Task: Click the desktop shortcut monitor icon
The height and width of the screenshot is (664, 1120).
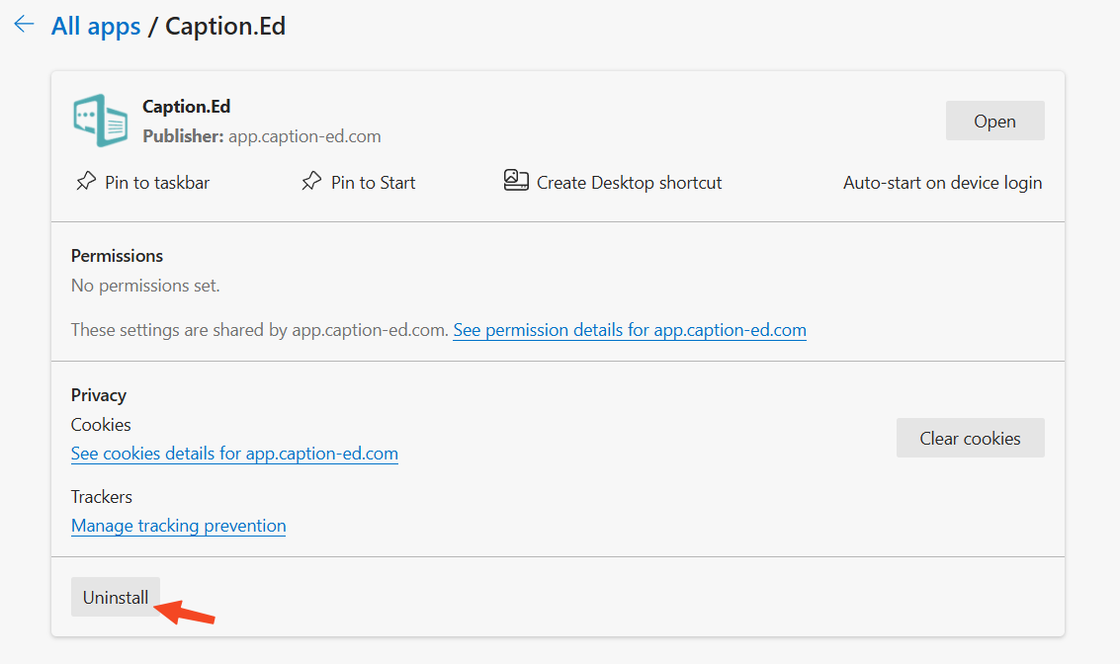Action: coord(516,181)
